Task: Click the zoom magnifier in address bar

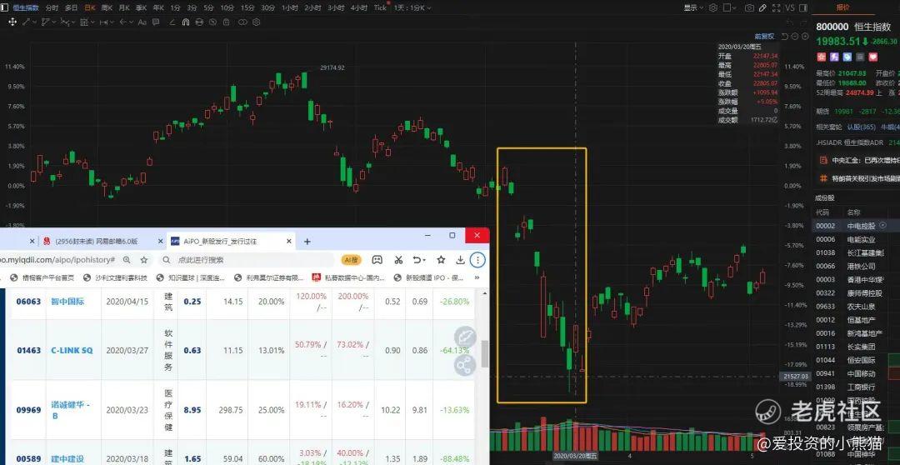Action: (127, 260)
